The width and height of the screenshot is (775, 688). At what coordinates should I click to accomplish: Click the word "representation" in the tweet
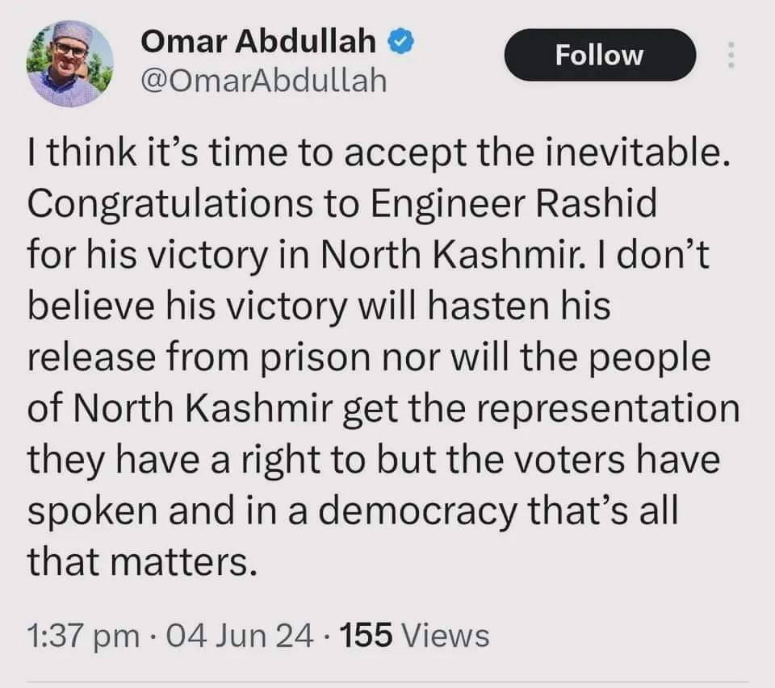(x=624, y=408)
